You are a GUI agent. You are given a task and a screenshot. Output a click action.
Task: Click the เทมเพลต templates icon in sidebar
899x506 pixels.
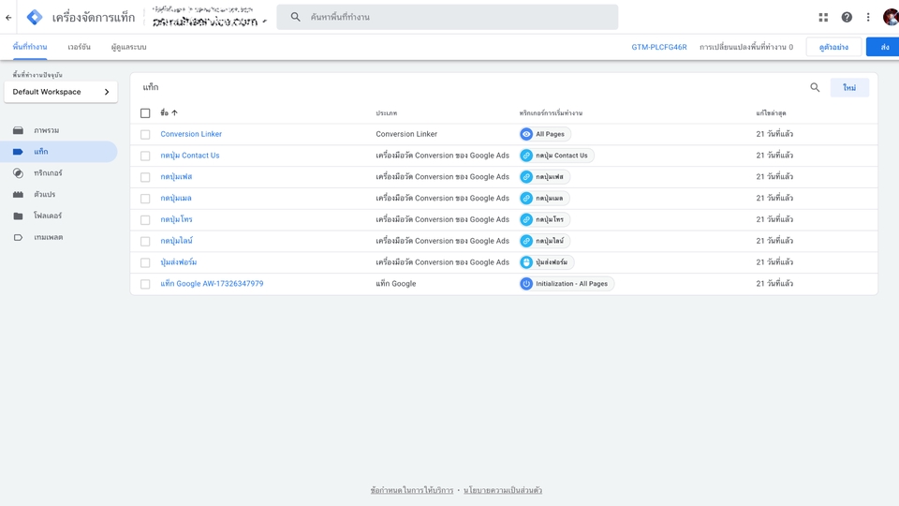coord(19,237)
